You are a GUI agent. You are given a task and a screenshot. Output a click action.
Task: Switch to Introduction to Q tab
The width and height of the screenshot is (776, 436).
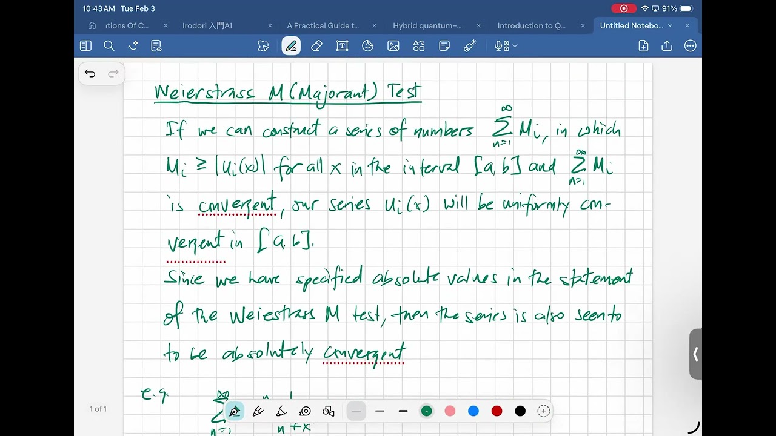coord(532,25)
